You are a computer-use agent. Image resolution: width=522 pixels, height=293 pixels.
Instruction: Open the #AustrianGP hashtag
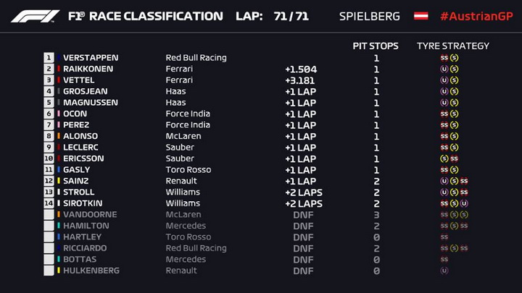click(477, 16)
